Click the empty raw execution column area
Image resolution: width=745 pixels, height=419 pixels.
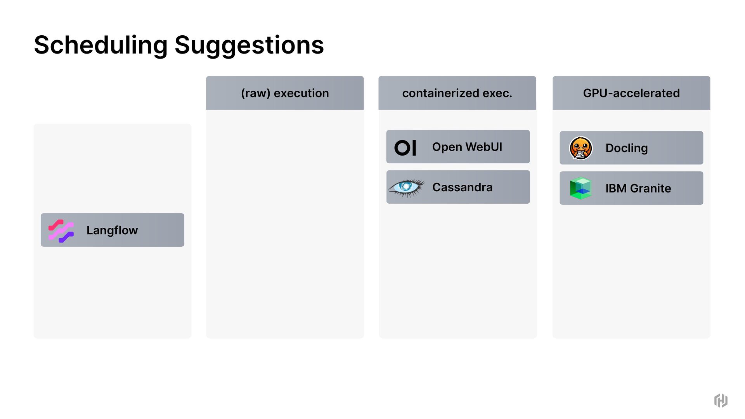point(285,223)
